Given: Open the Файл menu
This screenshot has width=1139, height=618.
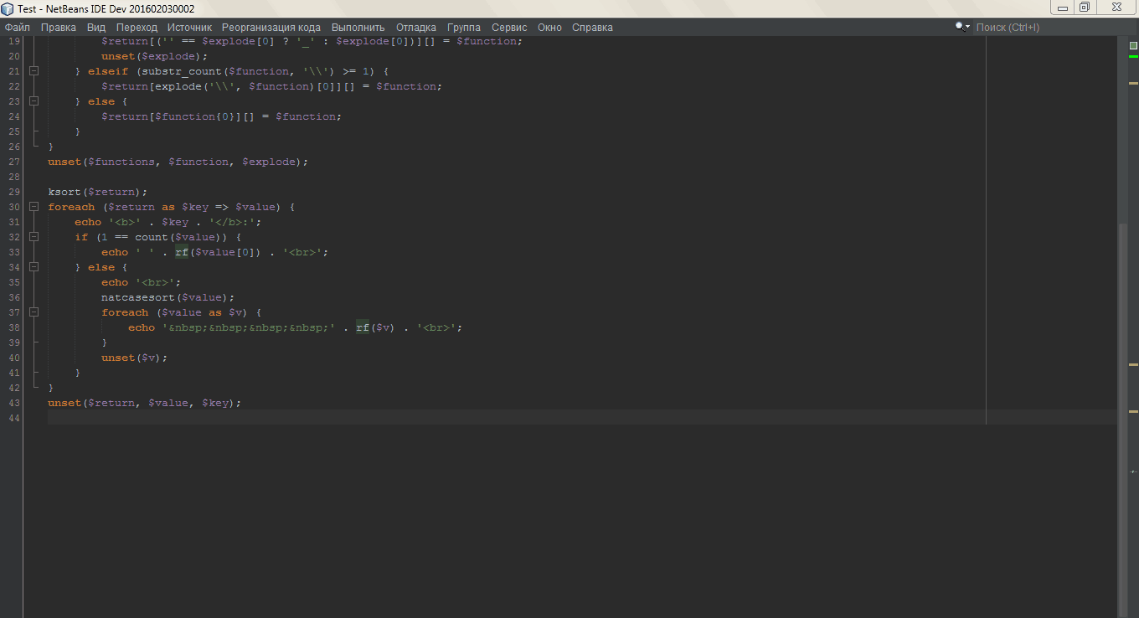Looking at the screenshot, I should pyautogui.click(x=18, y=28).
